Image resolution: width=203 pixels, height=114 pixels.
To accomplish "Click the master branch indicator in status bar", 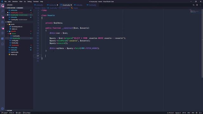I will point(4,113).
